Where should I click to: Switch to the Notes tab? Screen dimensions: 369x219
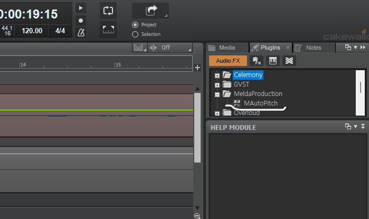tap(314, 47)
